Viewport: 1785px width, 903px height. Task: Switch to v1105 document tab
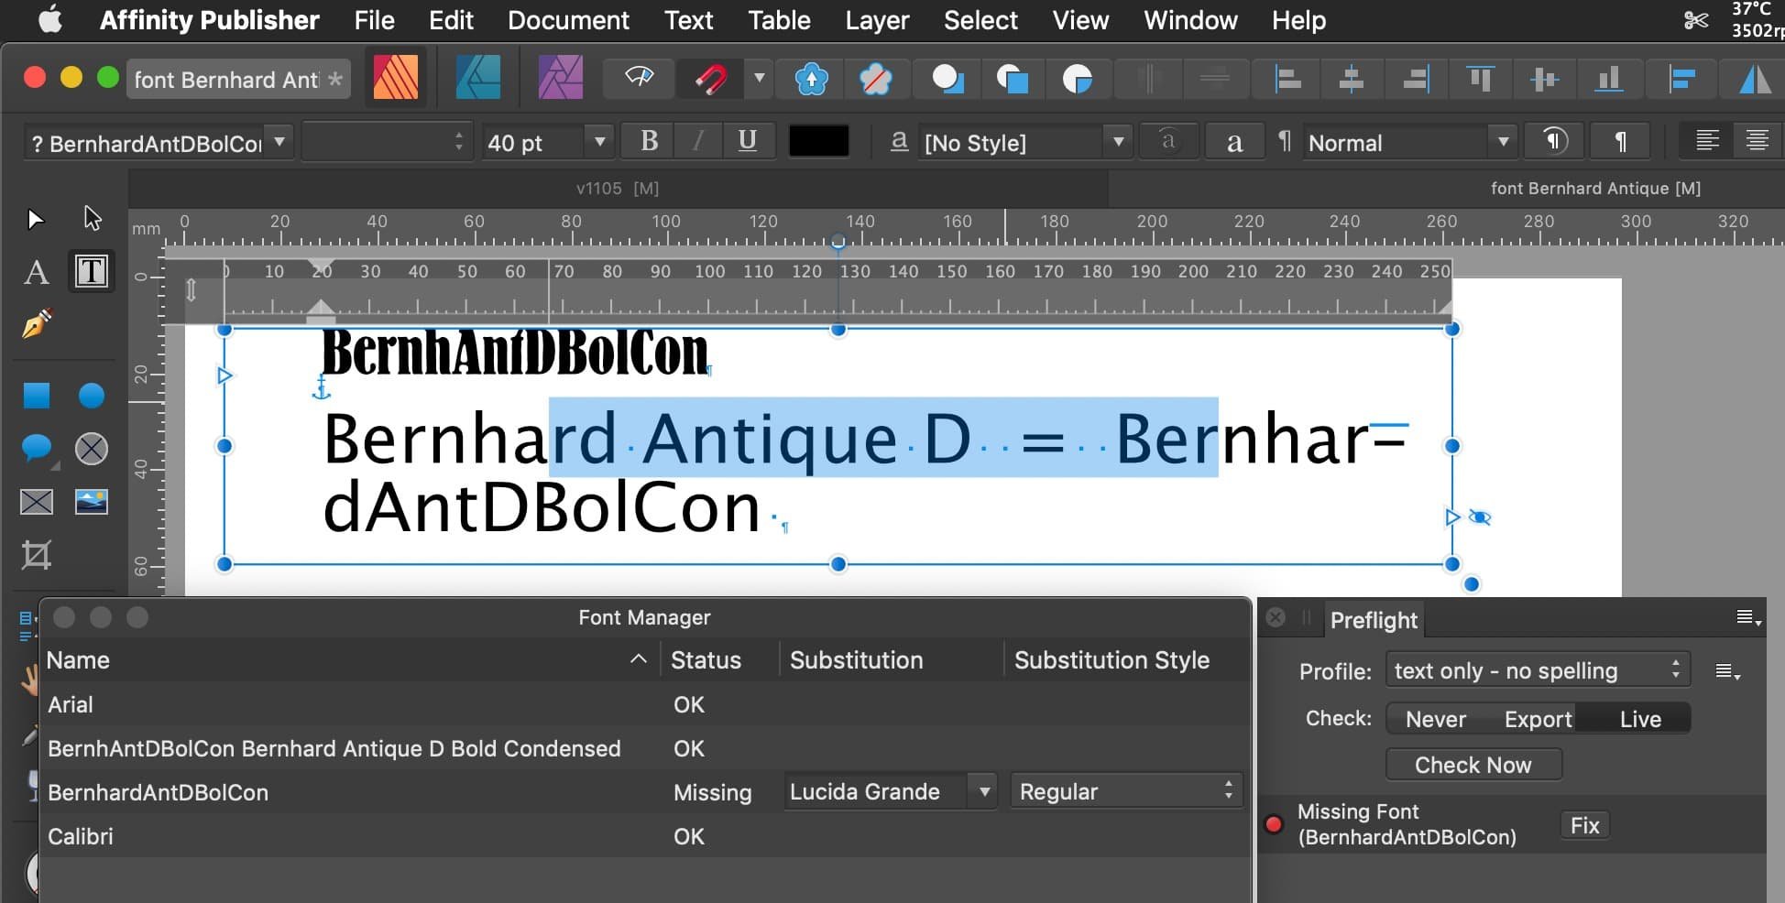click(x=617, y=189)
